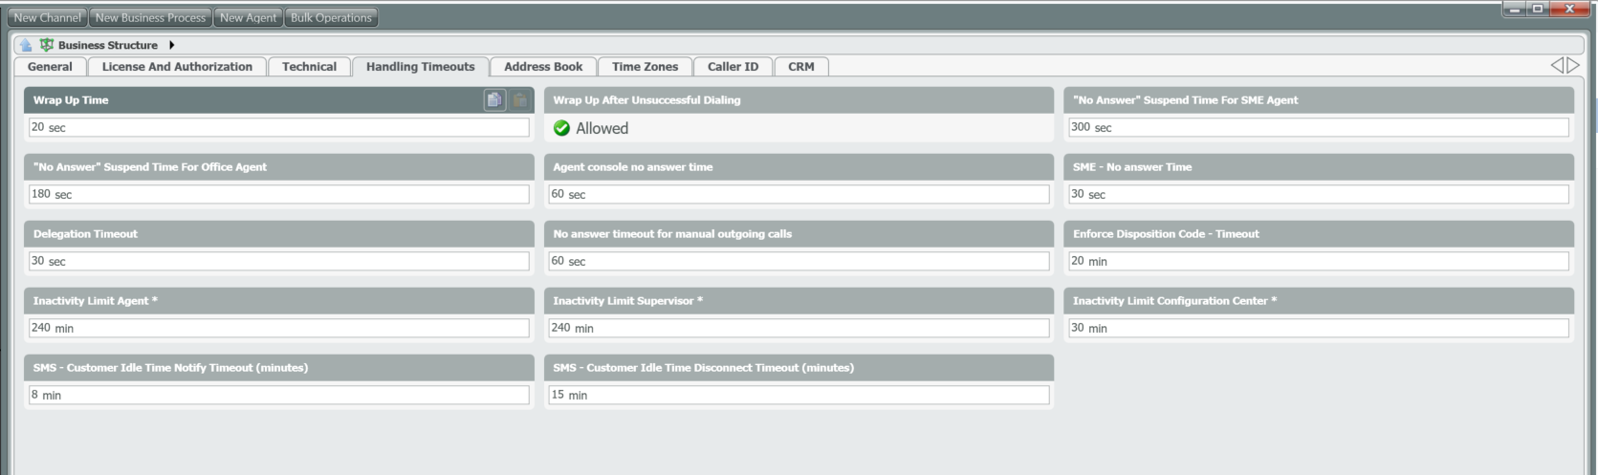Open the CRM tab
Viewport: 1598px width, 475px height.
800,67
